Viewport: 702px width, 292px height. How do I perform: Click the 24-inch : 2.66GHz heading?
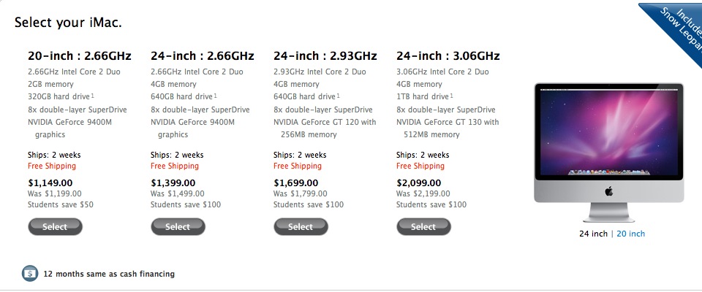point(203,56)
